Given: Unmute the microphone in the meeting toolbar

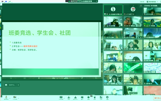Looking at the screenshot, I should click(6, 98).
